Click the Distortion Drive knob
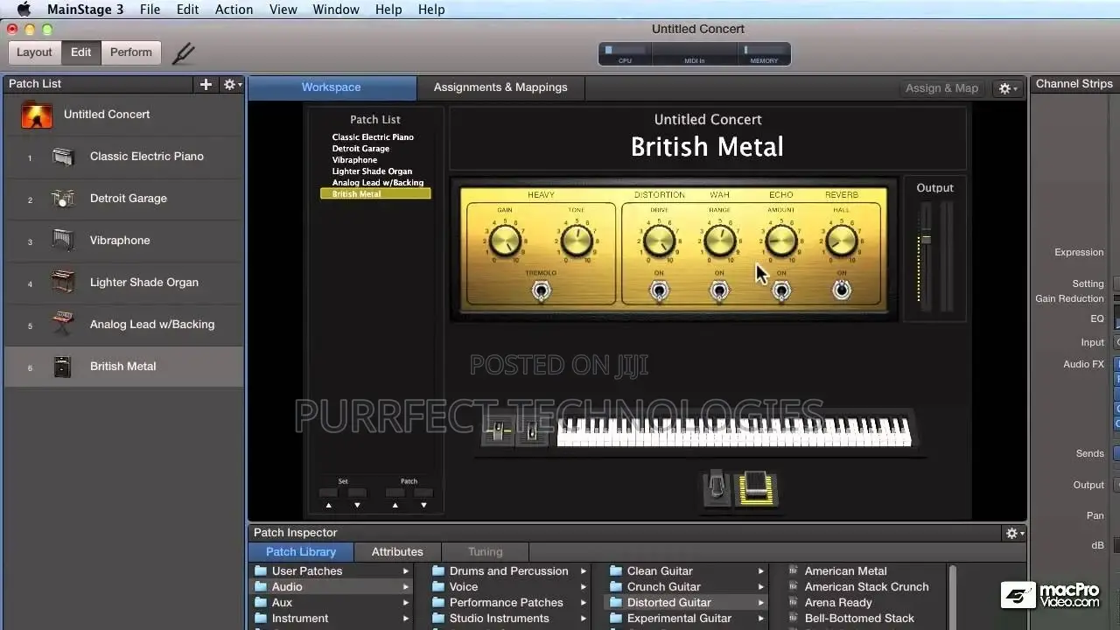This screenshot has height=630, width=1120. pyautogui.click(x=659, y=241)
